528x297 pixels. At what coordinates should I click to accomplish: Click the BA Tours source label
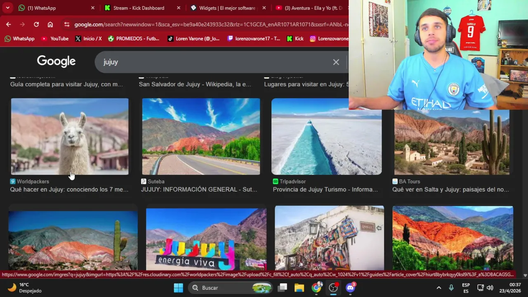point(406,181)
